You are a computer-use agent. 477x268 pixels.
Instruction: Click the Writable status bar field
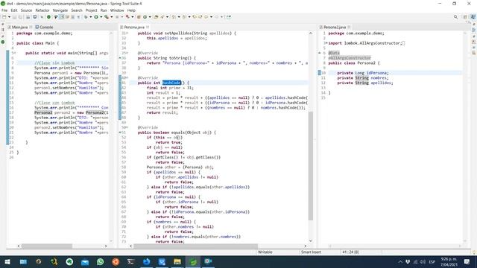[x=265, y=252]
